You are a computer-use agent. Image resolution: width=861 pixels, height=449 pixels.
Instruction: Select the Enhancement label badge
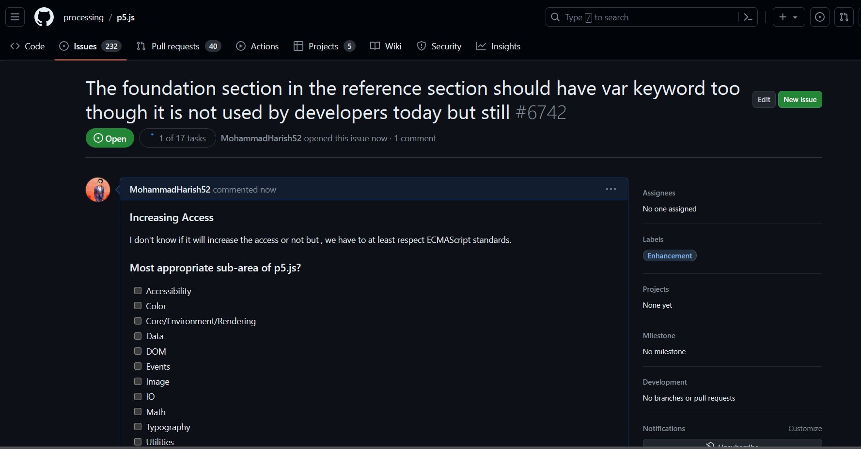pos(670,256)
